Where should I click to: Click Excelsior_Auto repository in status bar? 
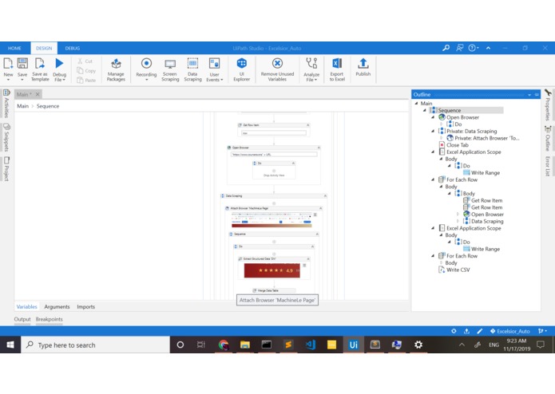click(x=510, y=331)
